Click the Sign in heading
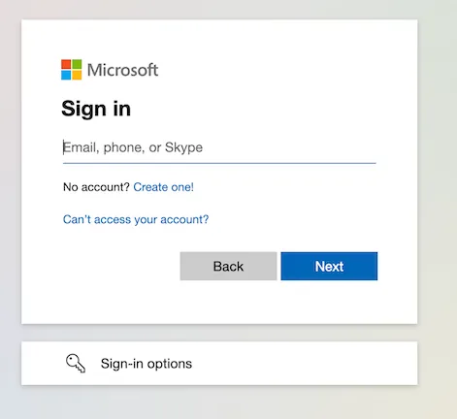 pos(96,109)
